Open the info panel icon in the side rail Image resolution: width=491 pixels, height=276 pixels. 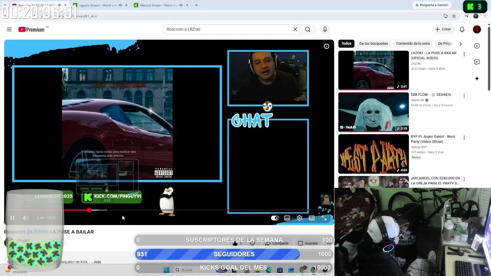point(477,46)
